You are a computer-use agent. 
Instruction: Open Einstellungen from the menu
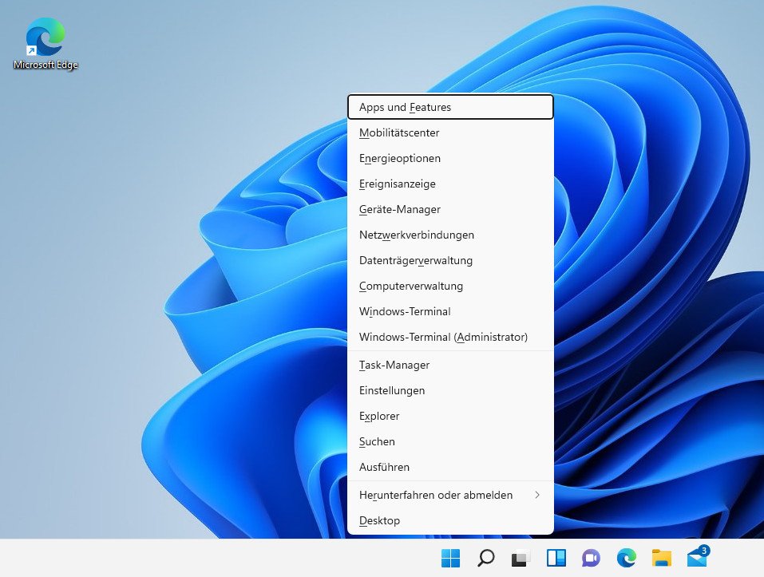click(392, 390)
